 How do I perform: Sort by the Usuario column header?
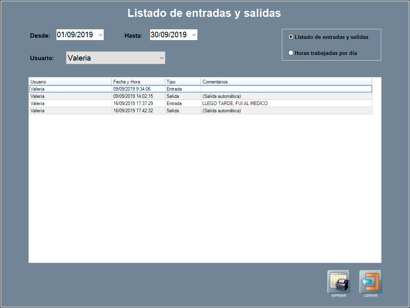point(70,82)
